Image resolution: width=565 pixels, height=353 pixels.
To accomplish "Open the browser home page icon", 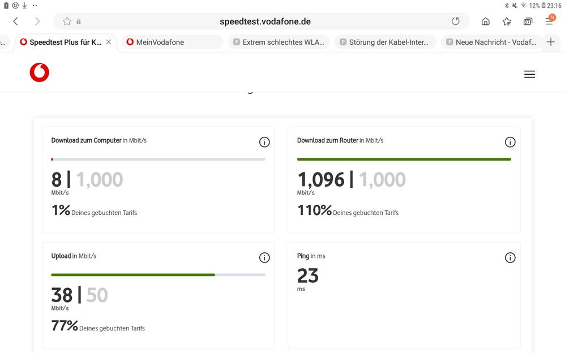I will (485, 21).
